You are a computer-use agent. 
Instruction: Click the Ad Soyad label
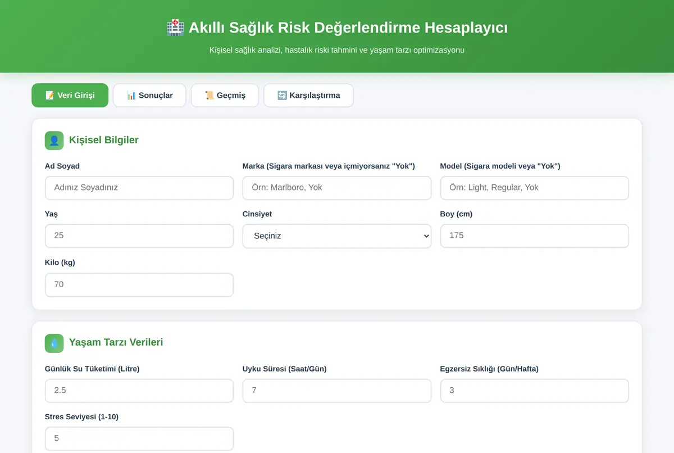62,166
